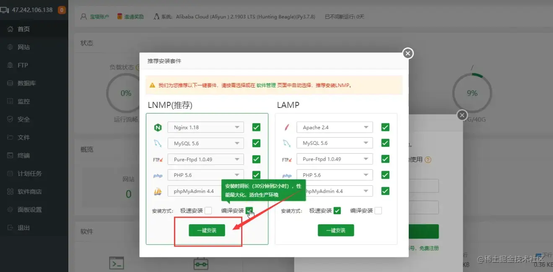Click the FTP icon in LAMP
The width and height of the screenshot is (553, 272).
(x=287, y=159)
